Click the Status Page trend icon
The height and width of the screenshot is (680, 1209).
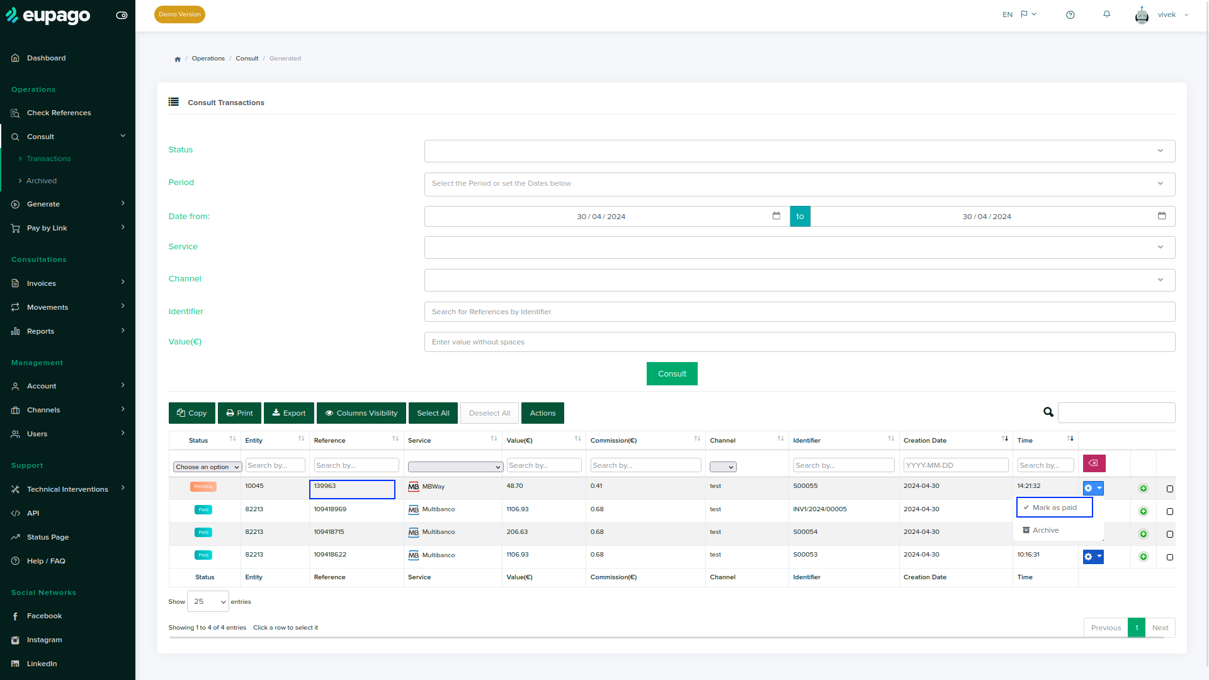pyautogui.click(x=15, y=537)
